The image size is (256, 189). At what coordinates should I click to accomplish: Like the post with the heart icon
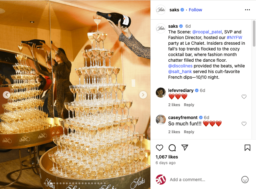coord(159,148)
